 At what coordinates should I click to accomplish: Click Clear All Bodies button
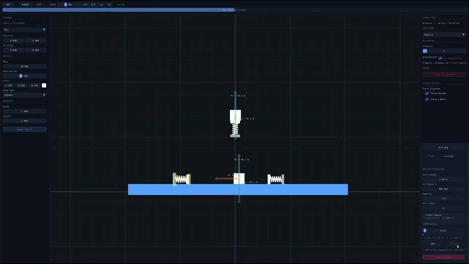(444, 74)
